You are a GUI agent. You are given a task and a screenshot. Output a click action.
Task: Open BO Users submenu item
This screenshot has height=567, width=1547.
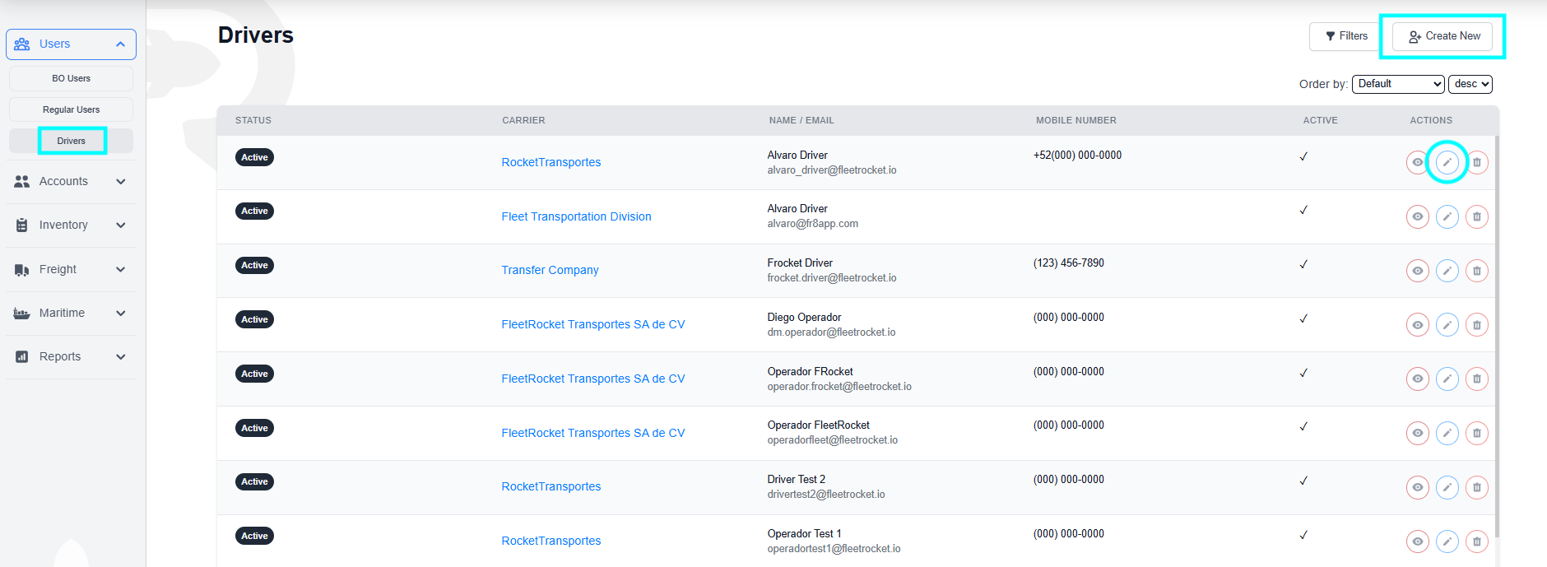click(71, 78)
